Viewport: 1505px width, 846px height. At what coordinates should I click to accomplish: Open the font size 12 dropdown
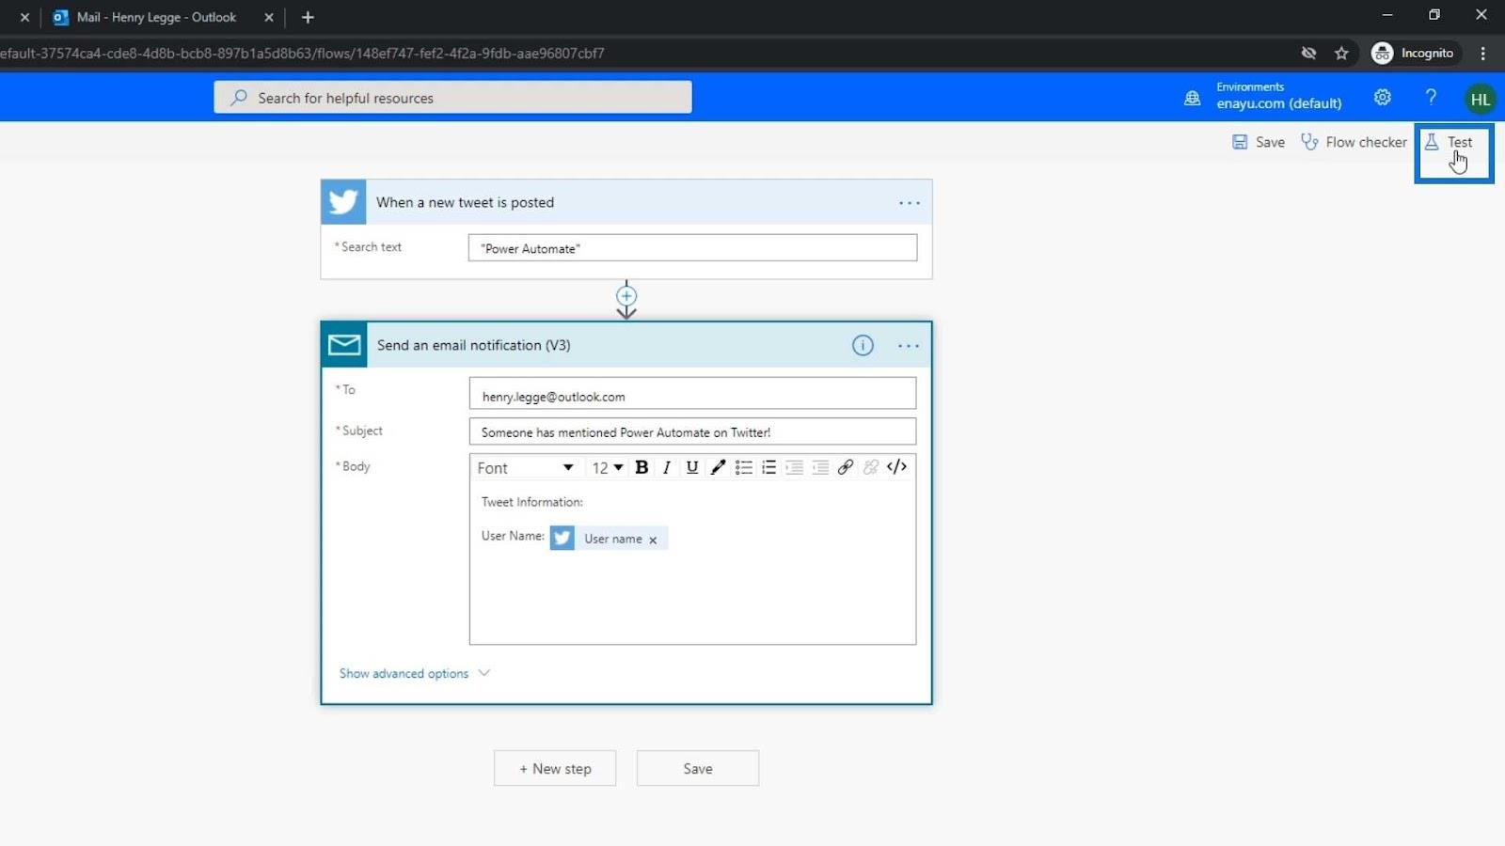coord(607,467)
